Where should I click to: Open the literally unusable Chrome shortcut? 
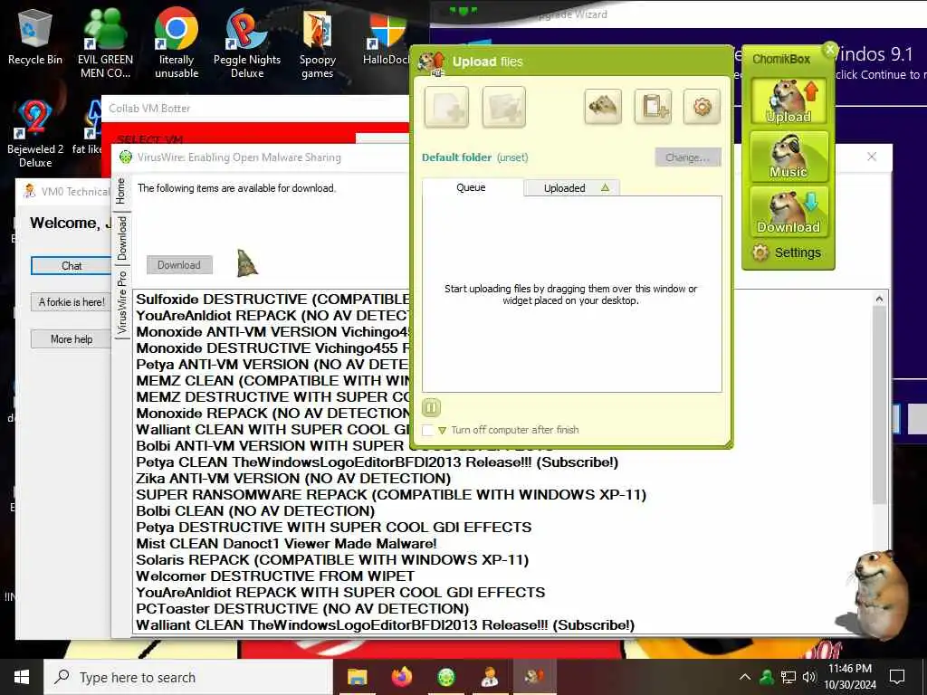click(177, 43)
